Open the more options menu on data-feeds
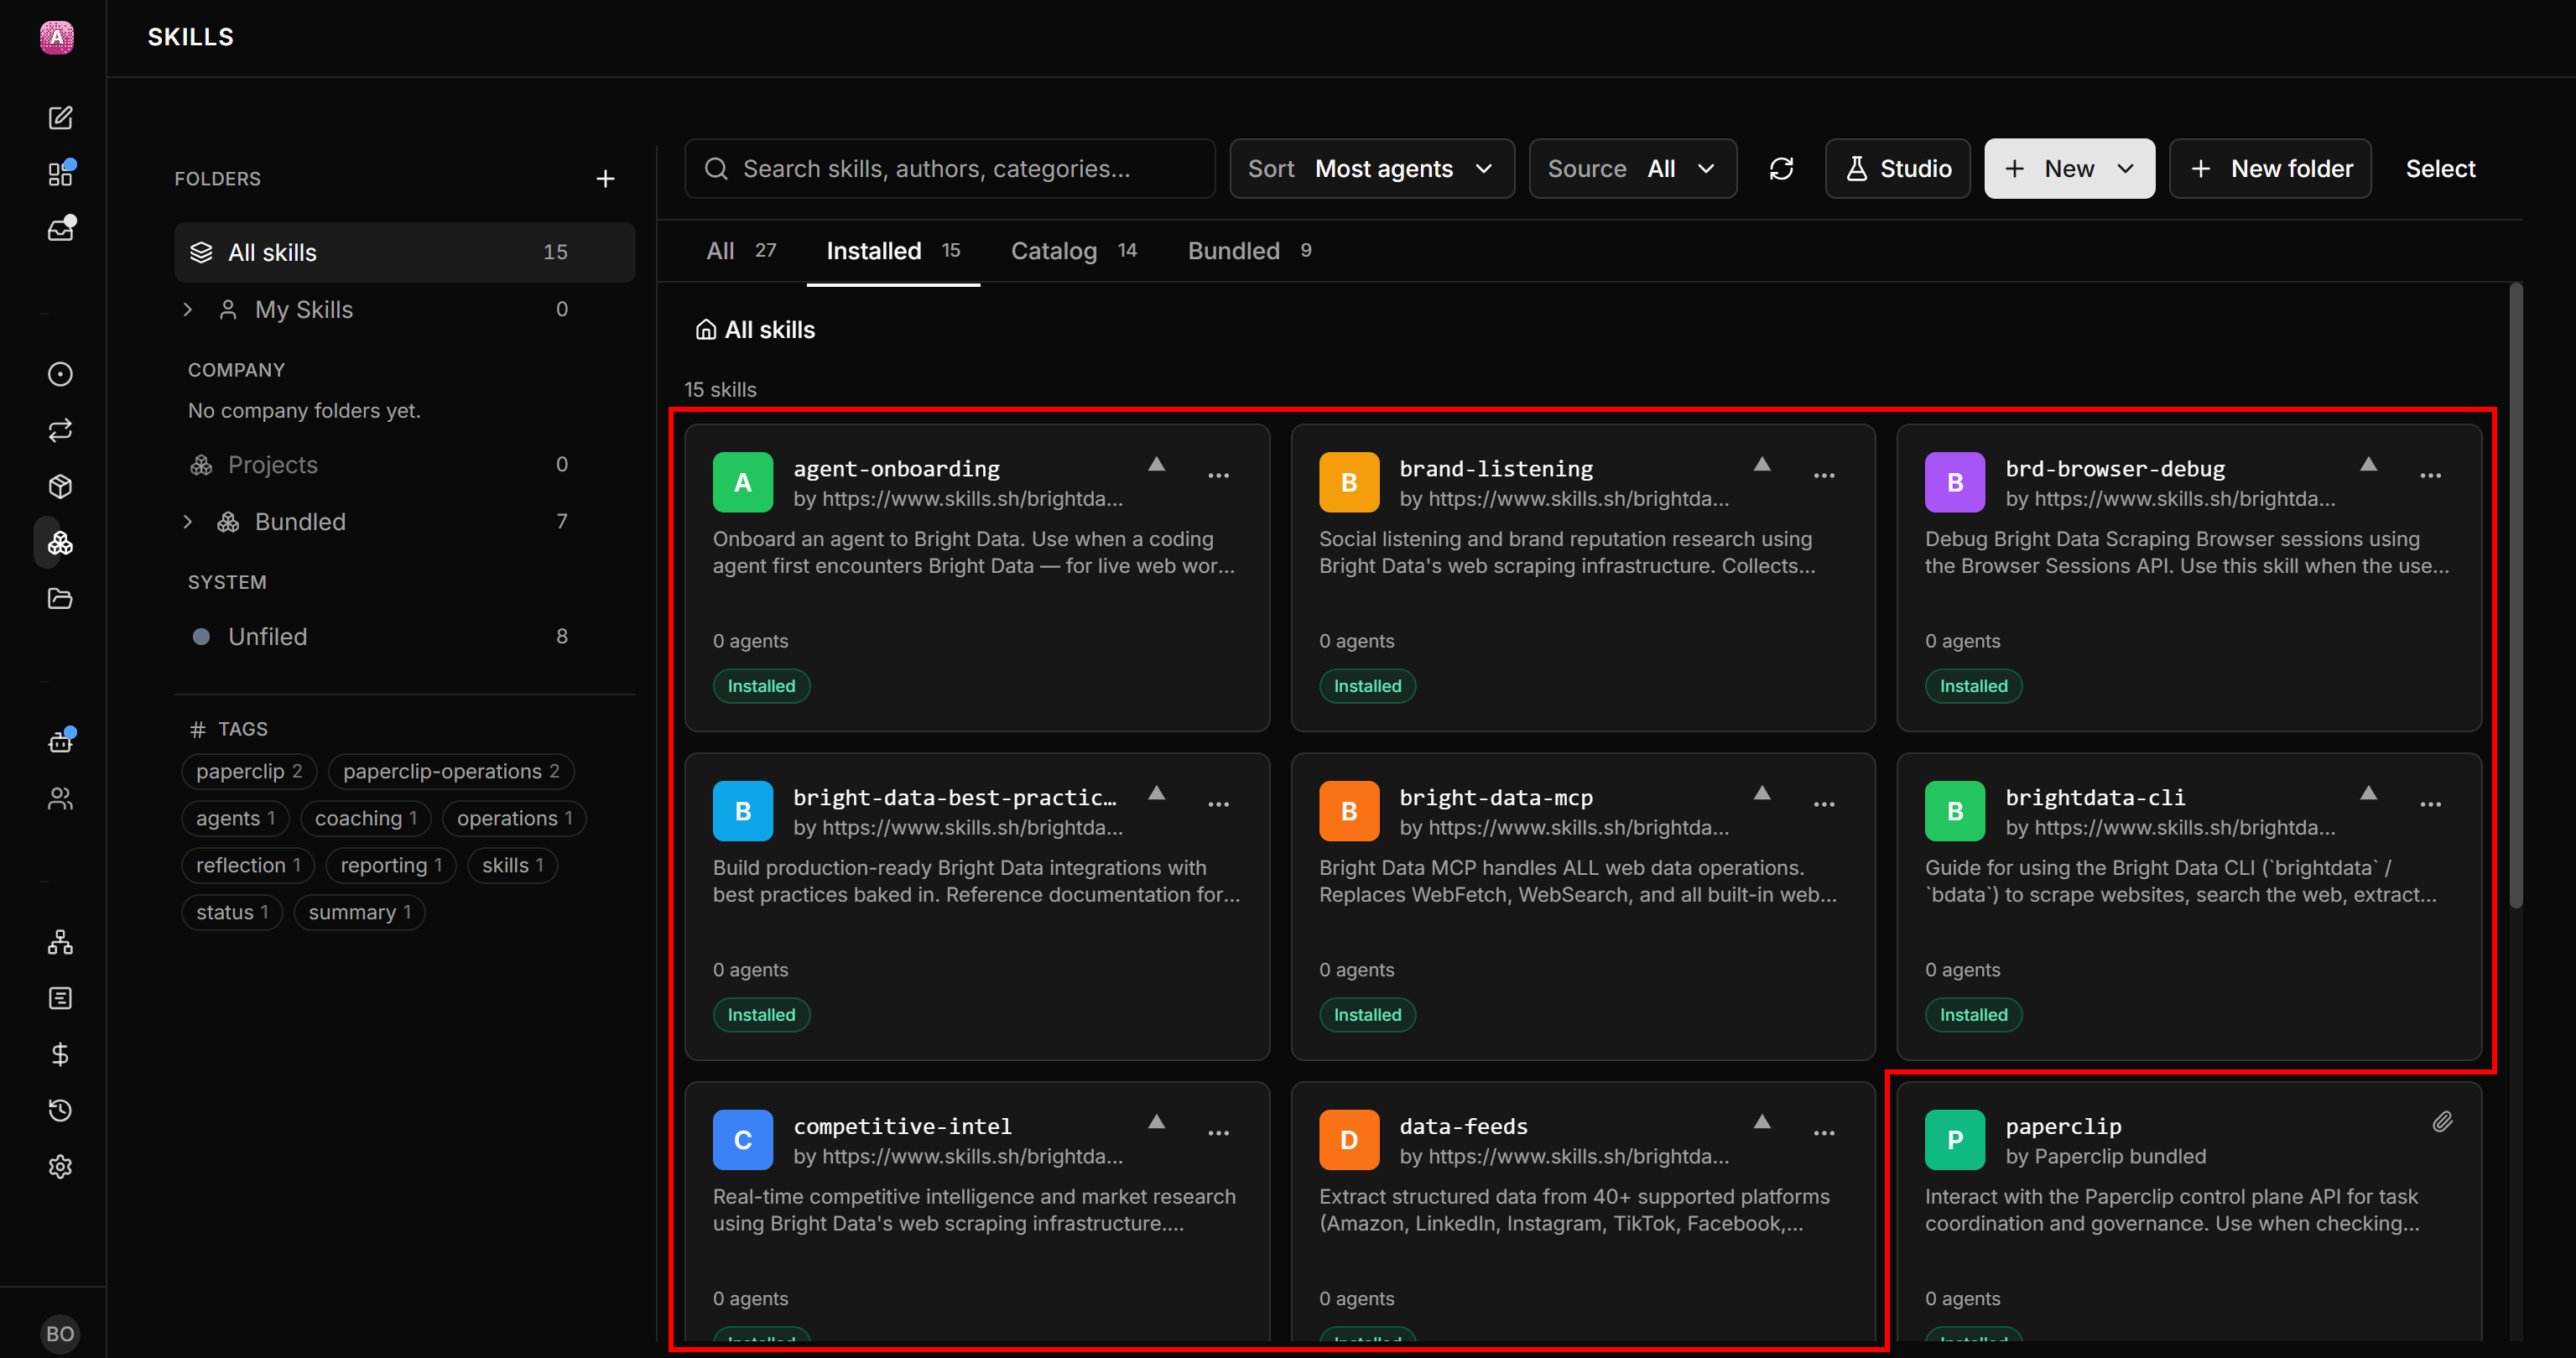 1824,1133
